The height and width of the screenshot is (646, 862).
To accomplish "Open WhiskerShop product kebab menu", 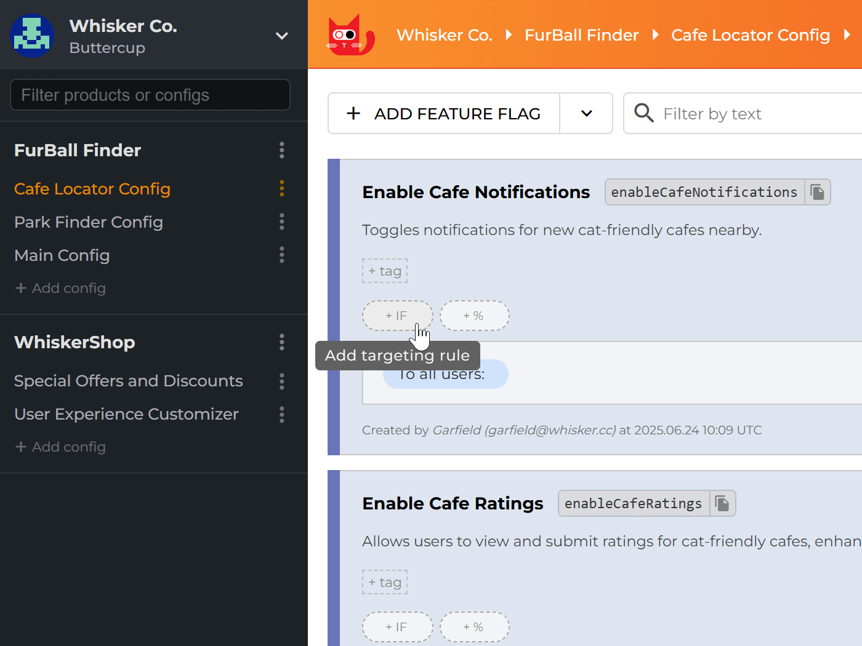I will (282, 342).
